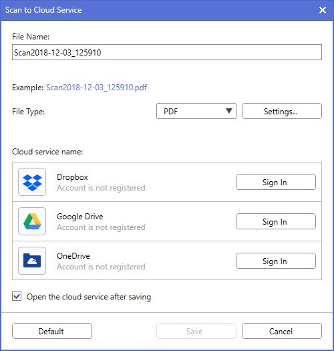Sign in to Google Drive

point(276,221)
